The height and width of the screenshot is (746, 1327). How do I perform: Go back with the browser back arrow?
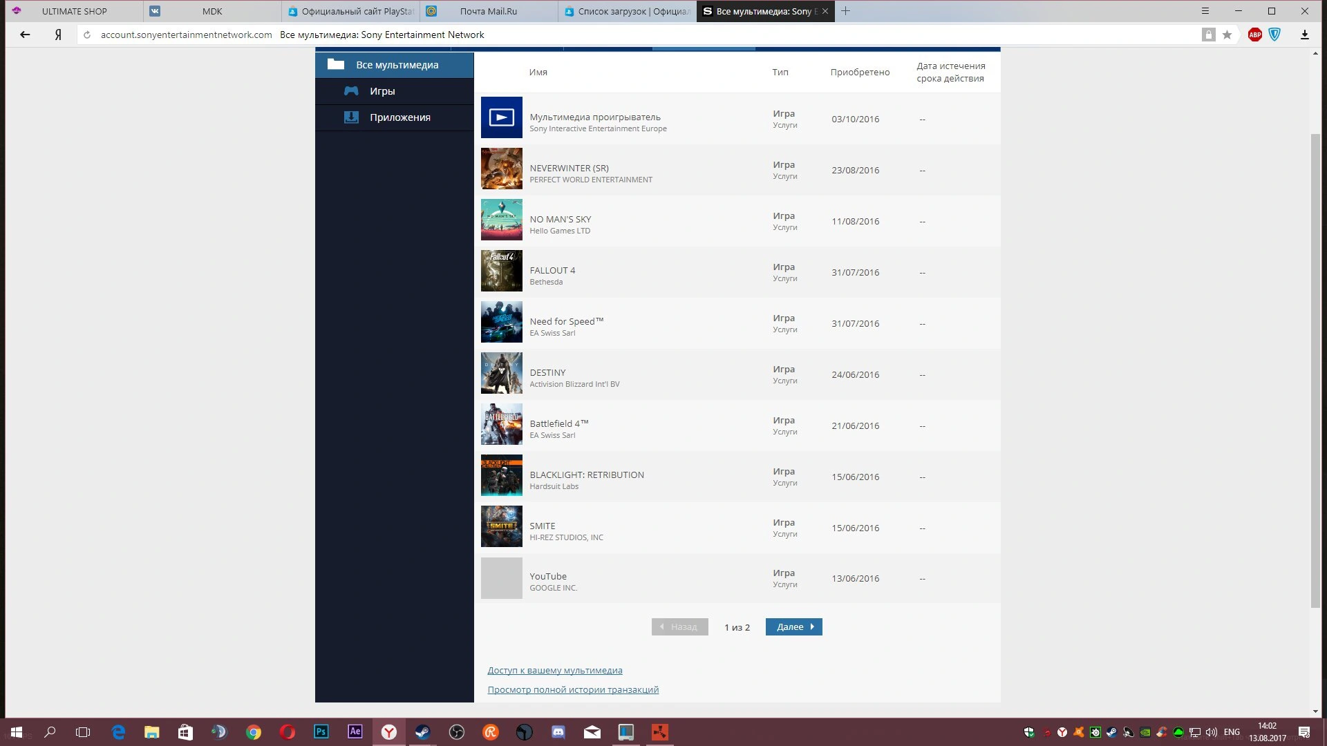tap(25, 35)
